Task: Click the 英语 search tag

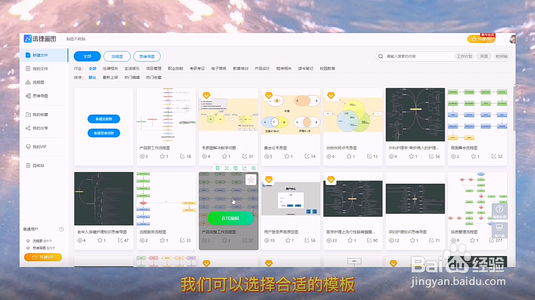Action: tap(484, 56)
